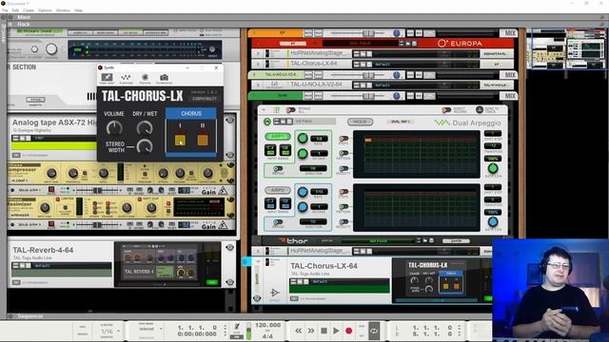
Task: Click the Input Gain knob on Compressor
Action: [x=51, y=173]
